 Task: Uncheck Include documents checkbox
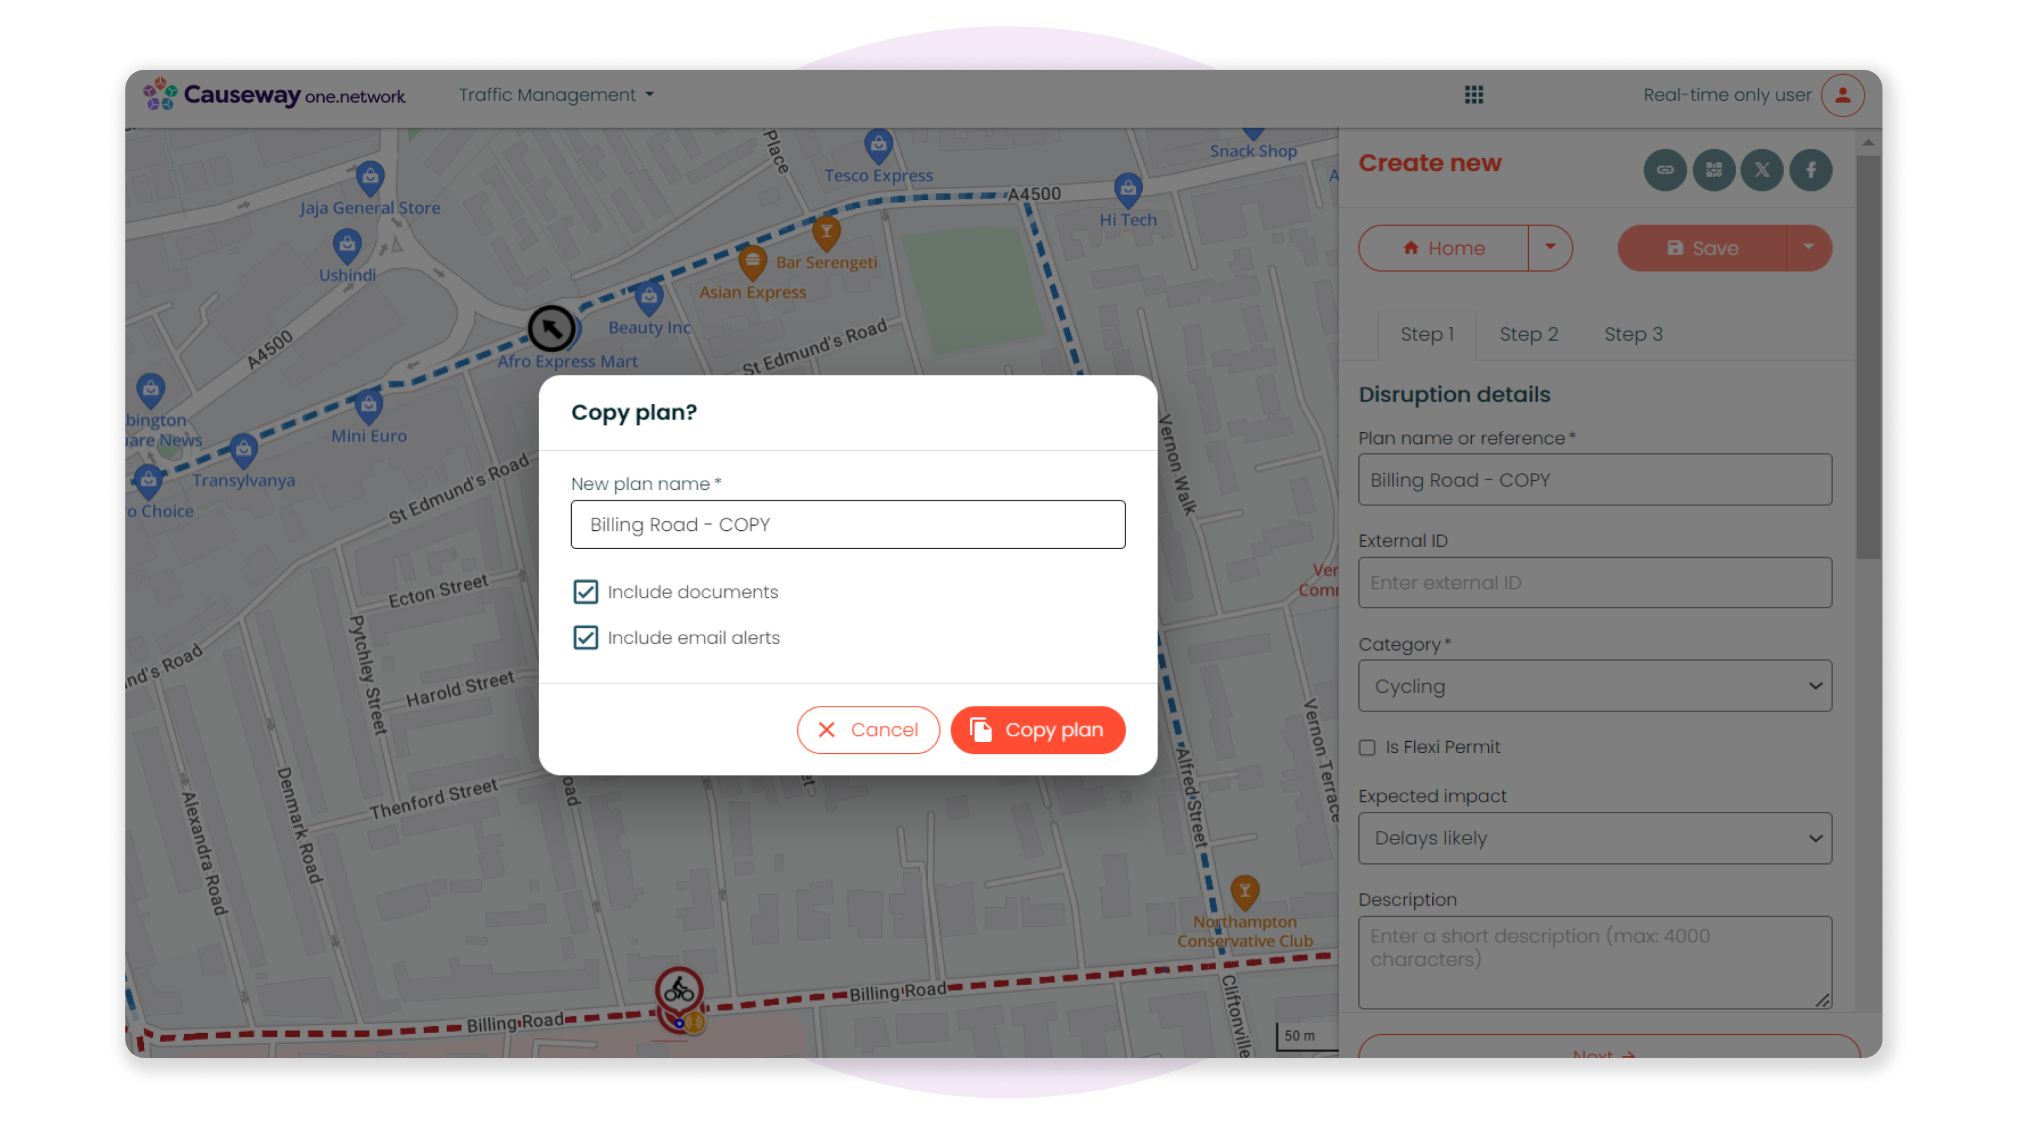coord(585,592)
